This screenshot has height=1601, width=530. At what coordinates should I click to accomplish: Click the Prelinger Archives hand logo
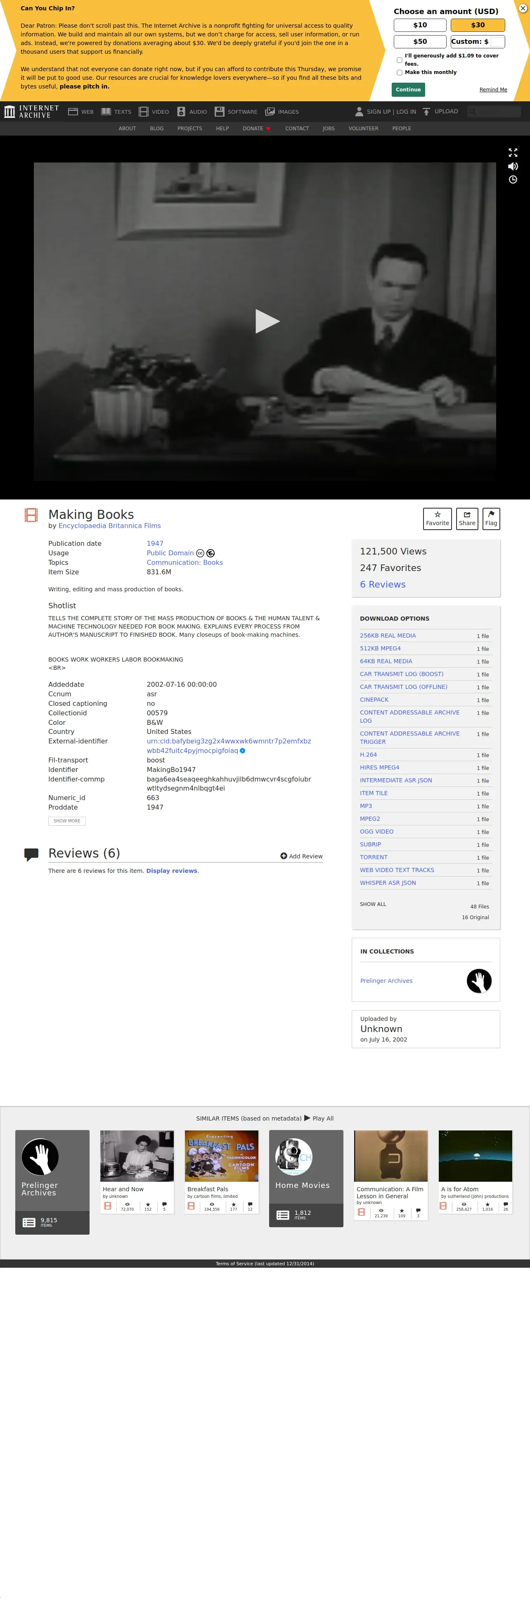click(x=478, y=981)
